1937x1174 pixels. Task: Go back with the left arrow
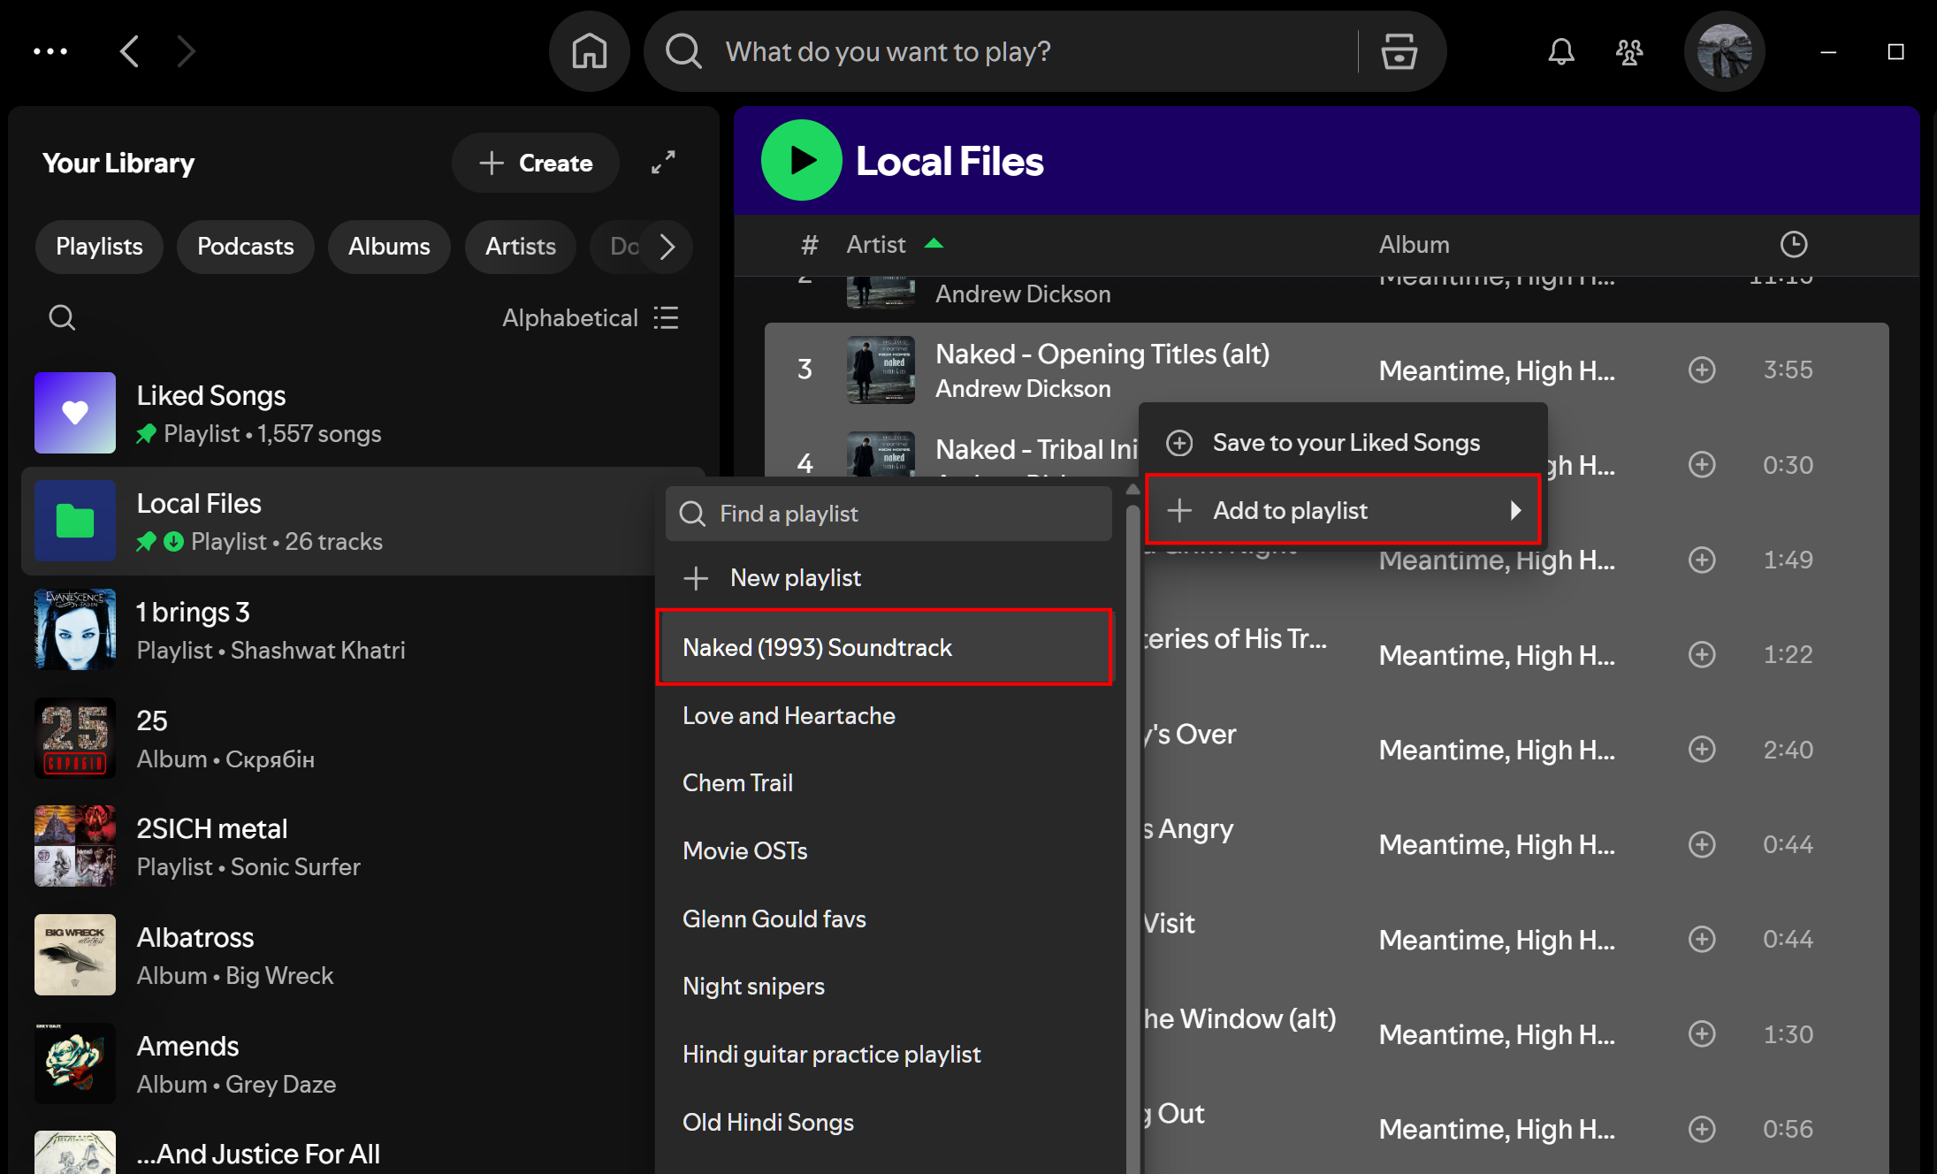pyautogui.click(x=130, y=51)
